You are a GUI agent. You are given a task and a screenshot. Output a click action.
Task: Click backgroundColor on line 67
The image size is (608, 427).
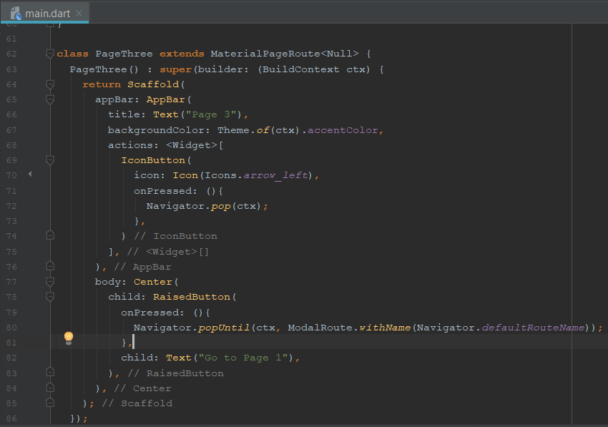156,130
